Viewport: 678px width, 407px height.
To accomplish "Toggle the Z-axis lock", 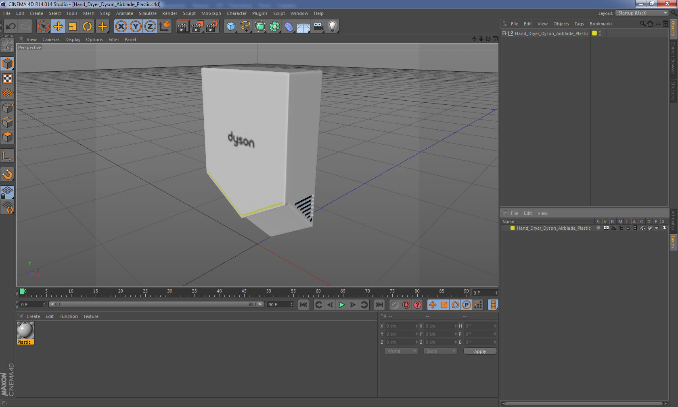I will click(x=150, y=27).
